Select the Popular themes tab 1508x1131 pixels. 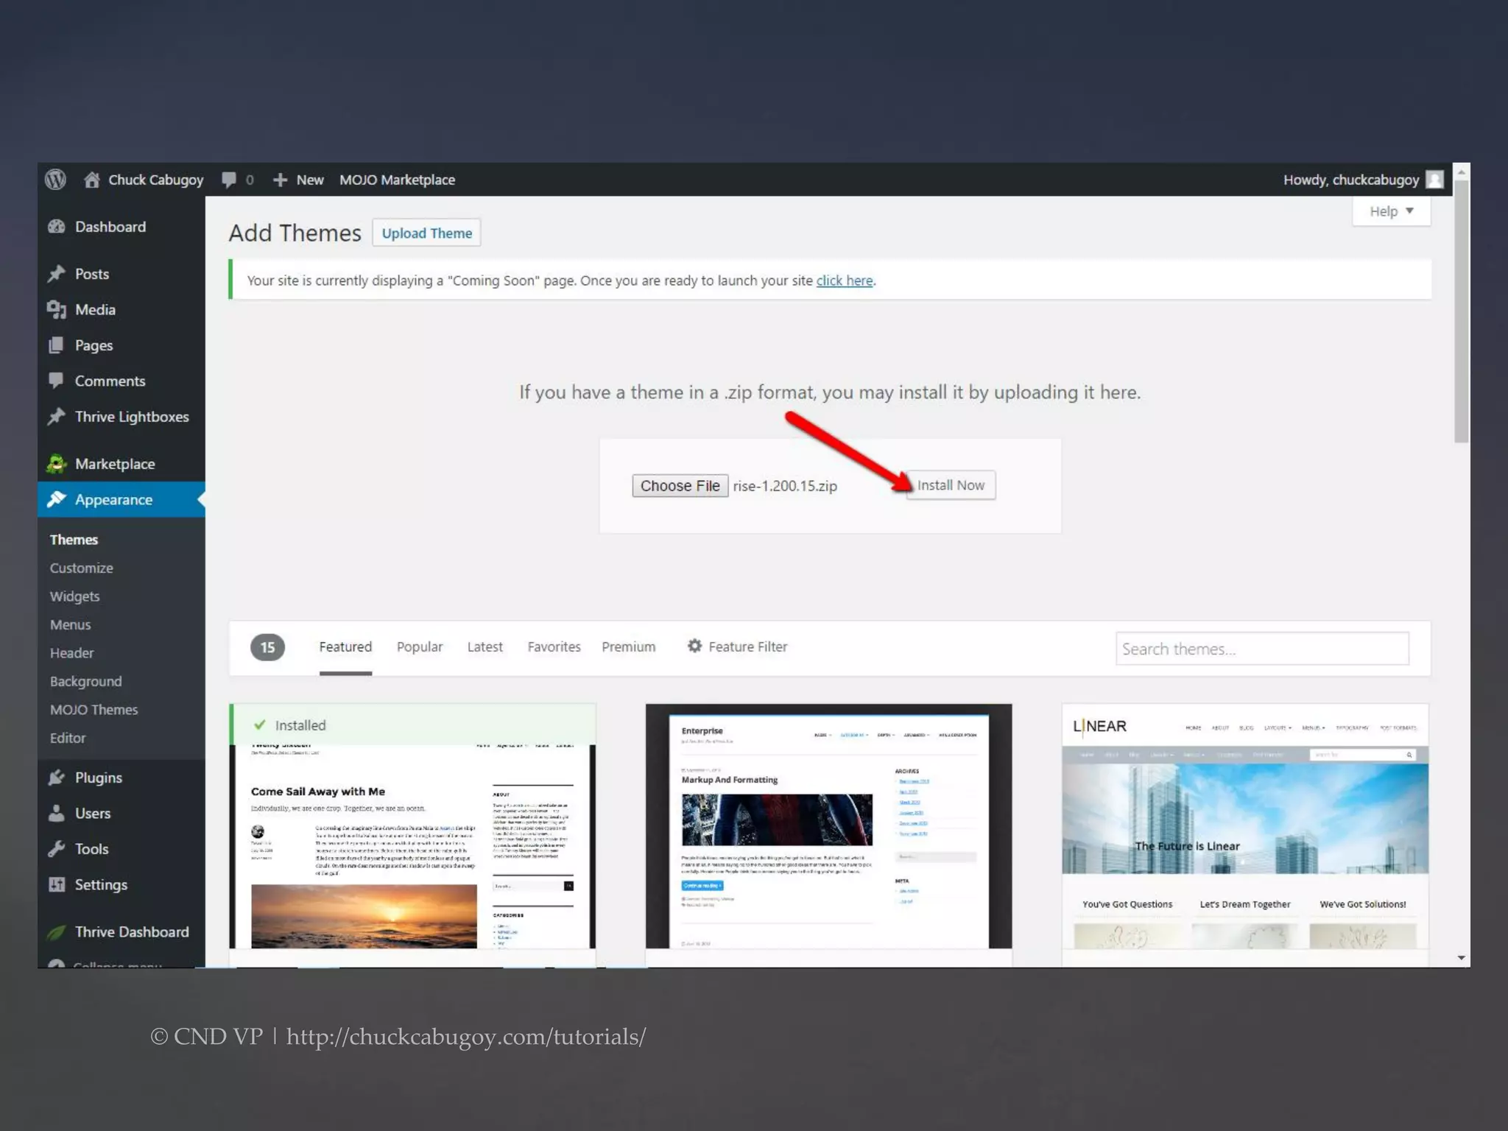(x=420, y=646)
